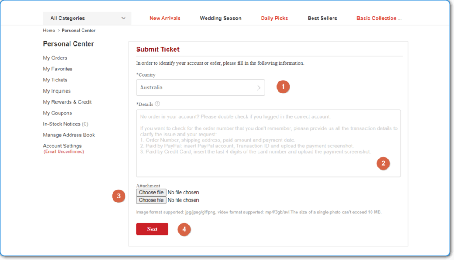Click the Details help question mark icon
This screenshot has width=454, height=260.
click(x=157, y=105)
